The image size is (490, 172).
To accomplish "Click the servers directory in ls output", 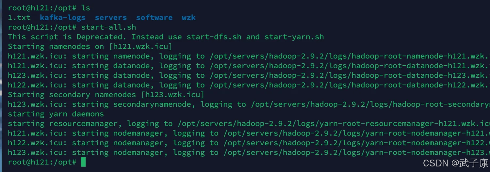I will (x=111, y=18).
